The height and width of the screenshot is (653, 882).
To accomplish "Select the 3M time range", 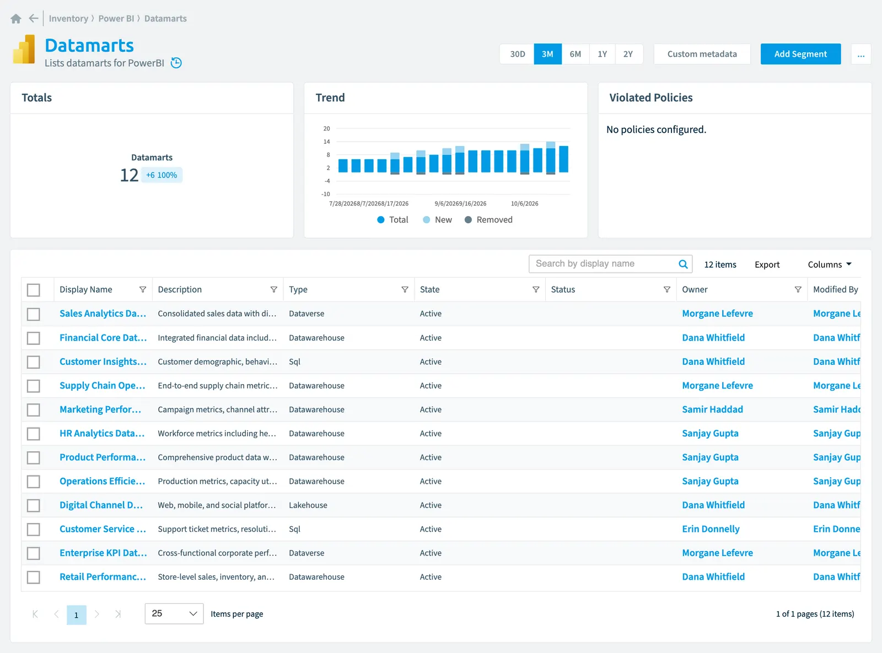I will point(547,54).
